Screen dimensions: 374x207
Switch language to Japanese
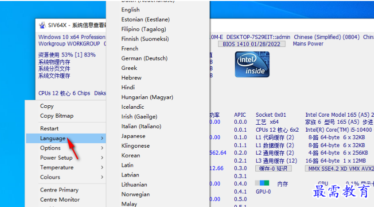(x=133, y=136)
